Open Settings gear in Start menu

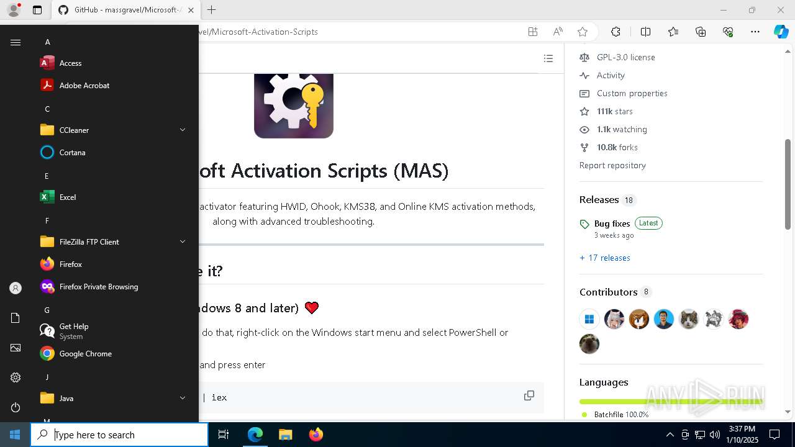pyautogui.click(x=16, y=377)
